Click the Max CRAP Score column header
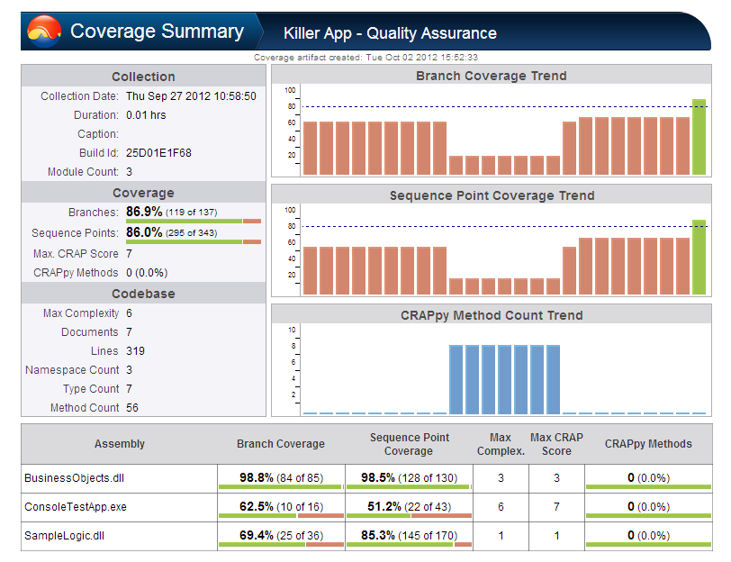The image size is (731, 562). coord(556,444)
